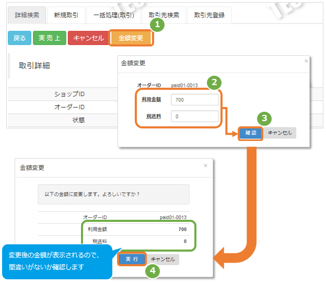Click the オーダーID label in entry dialog

(149, 86)
